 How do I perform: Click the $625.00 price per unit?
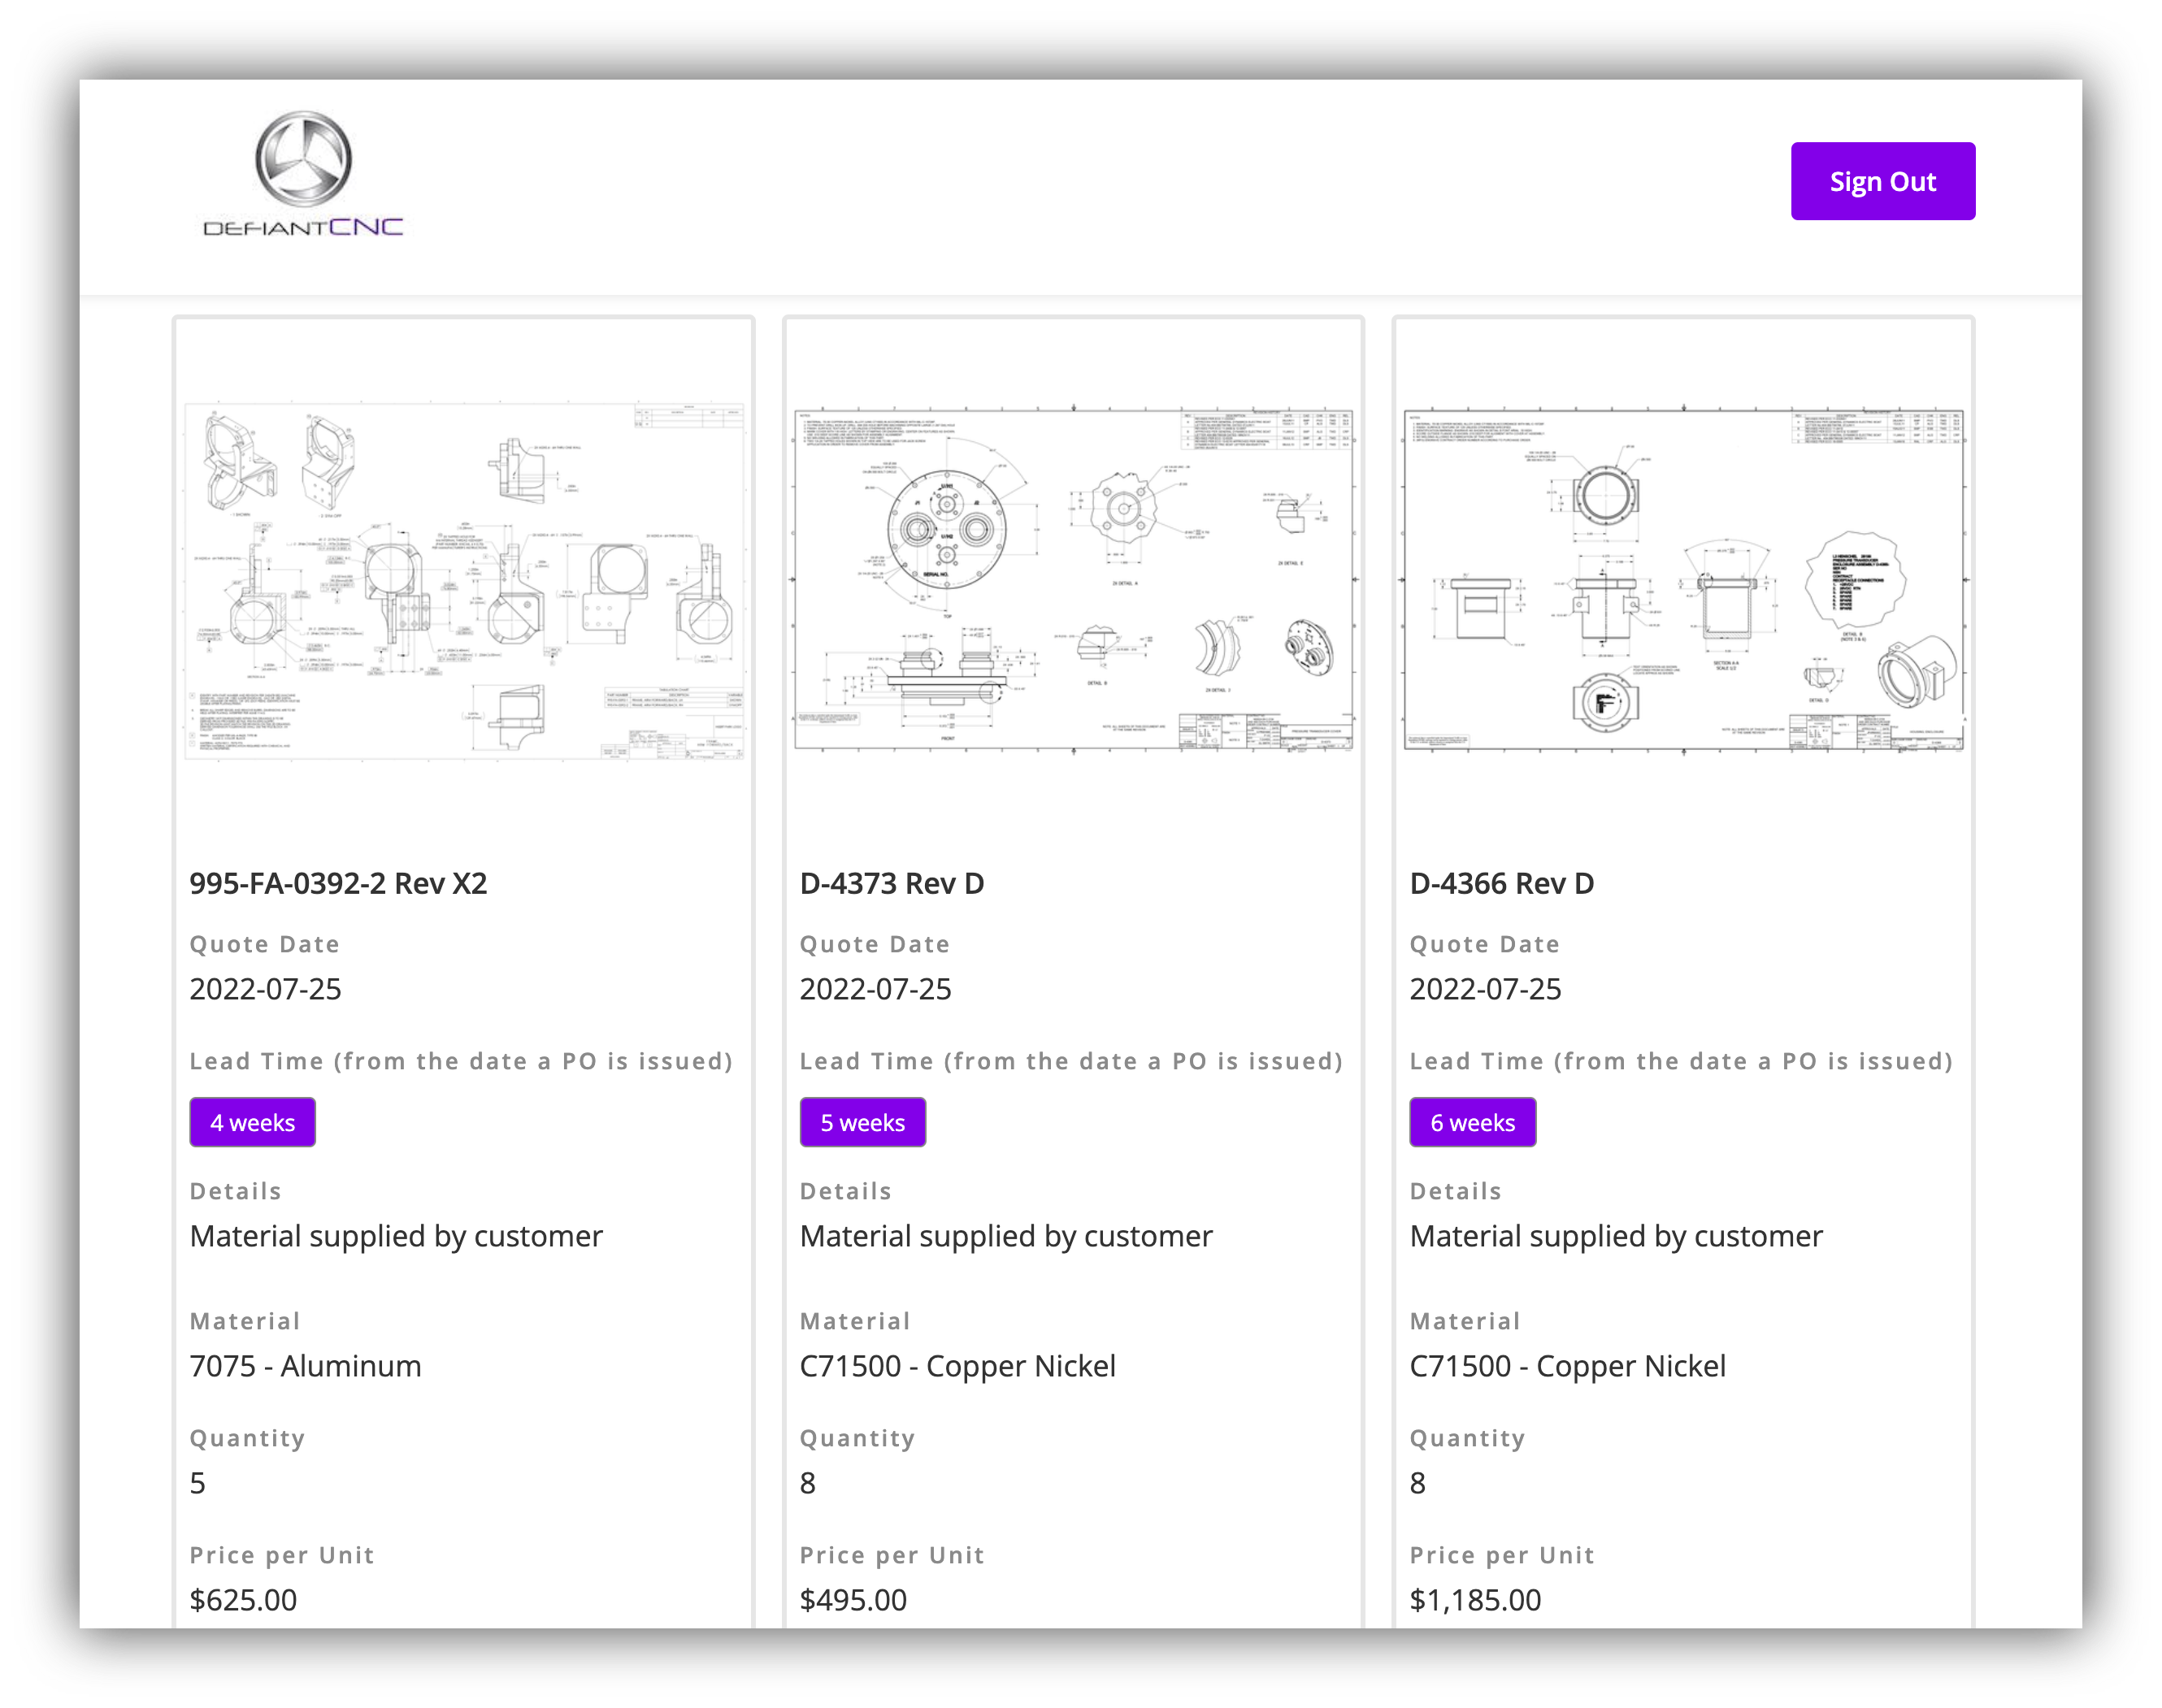[x=243, y=1600]
